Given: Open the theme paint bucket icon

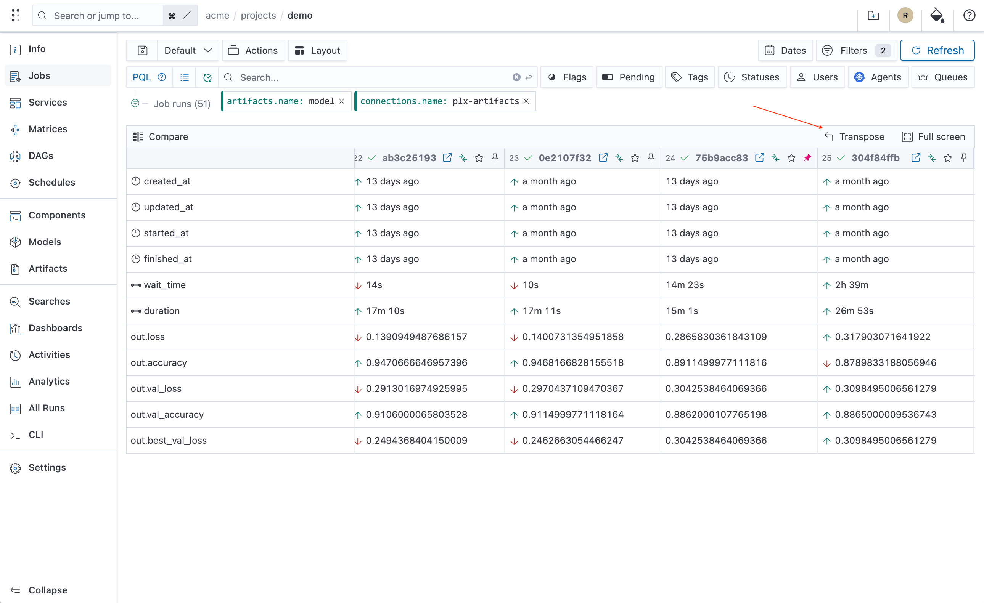Looking at the screenshot, I should [x=936, y=16].
